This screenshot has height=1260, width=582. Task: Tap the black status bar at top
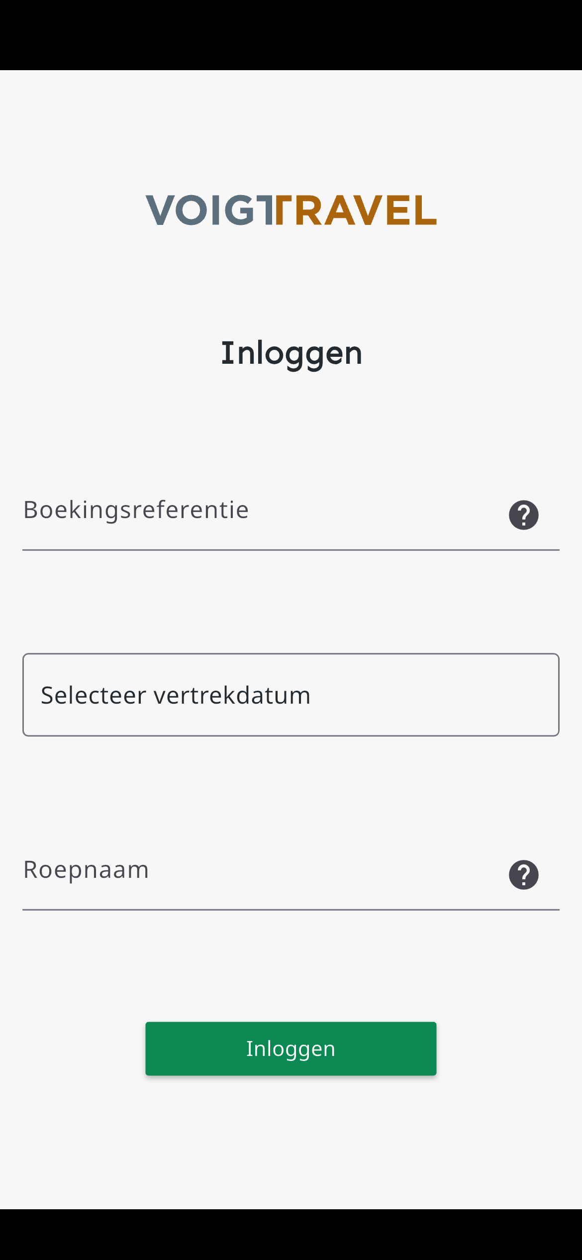[291, 35]
